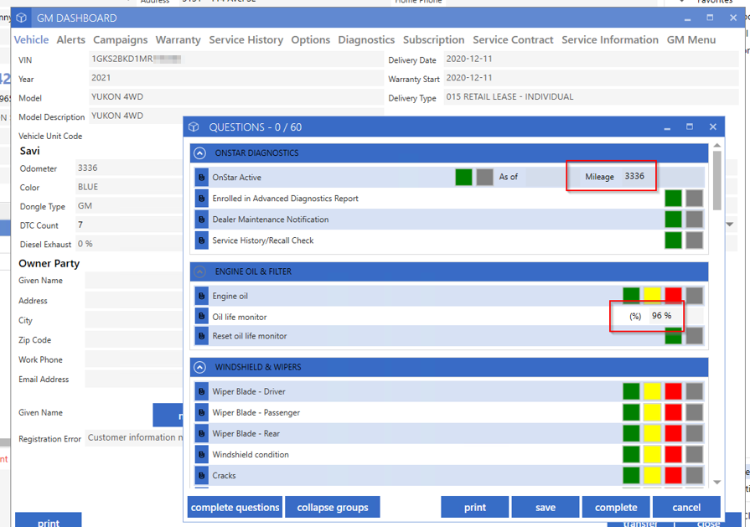
Task: Collapse the OnStar Diagnostics group
Action: (200, 153)
